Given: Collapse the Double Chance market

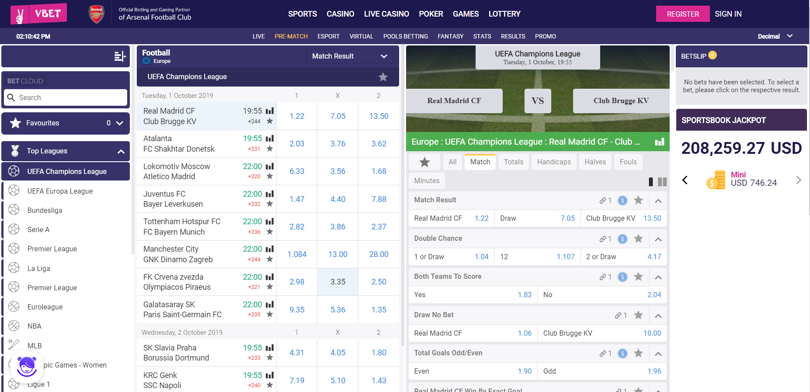Looking at the screenshot, I should [x=658, y=239].
